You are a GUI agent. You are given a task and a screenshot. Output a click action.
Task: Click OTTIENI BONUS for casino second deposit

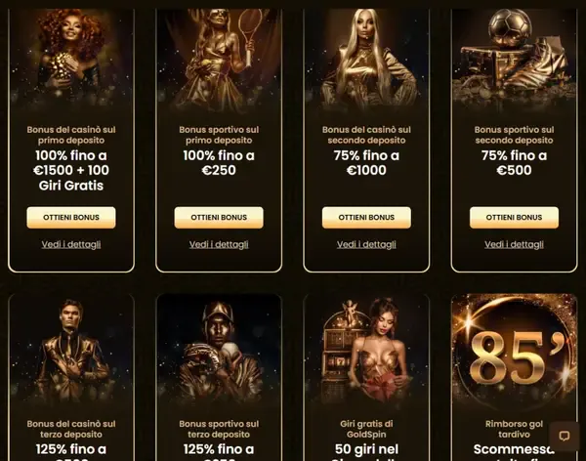(x=366, y=218)
